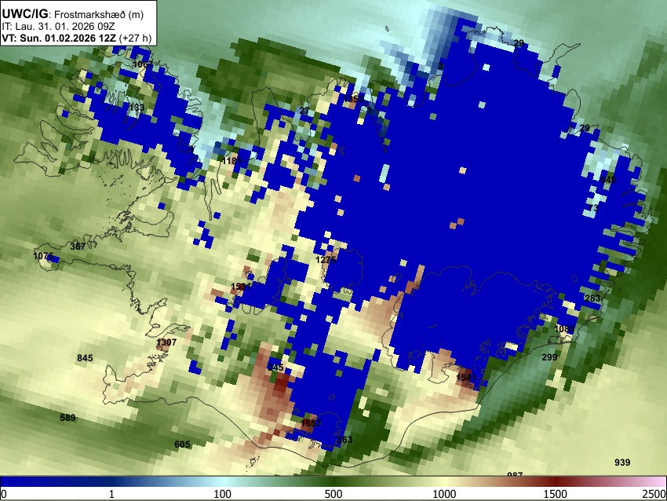Click the 'UWC/IG' label in the header box
The image size is (667, 501).
coord(24,14)
